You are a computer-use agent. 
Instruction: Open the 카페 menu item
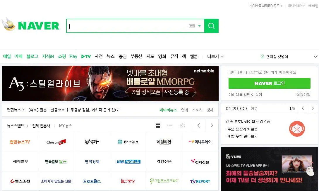(x=18, y=56)
